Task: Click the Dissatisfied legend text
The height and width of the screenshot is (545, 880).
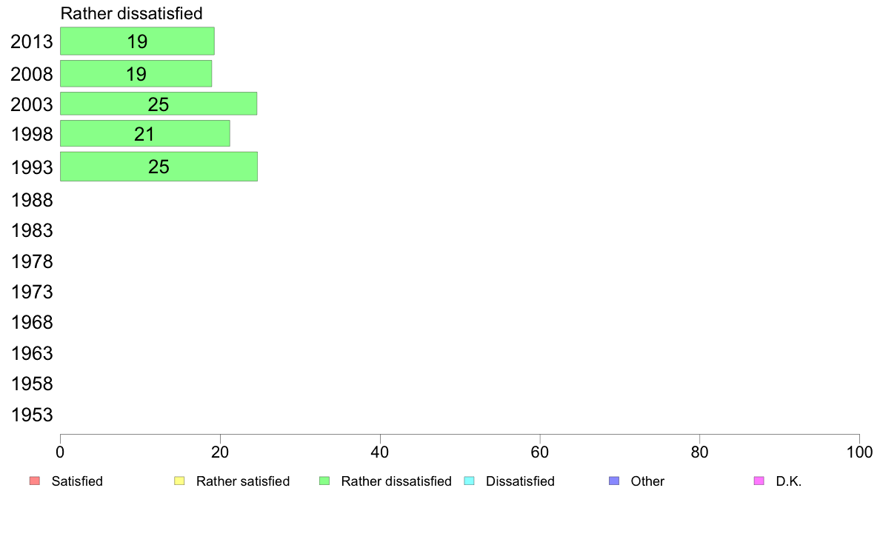Action: (x=520, y=481)
